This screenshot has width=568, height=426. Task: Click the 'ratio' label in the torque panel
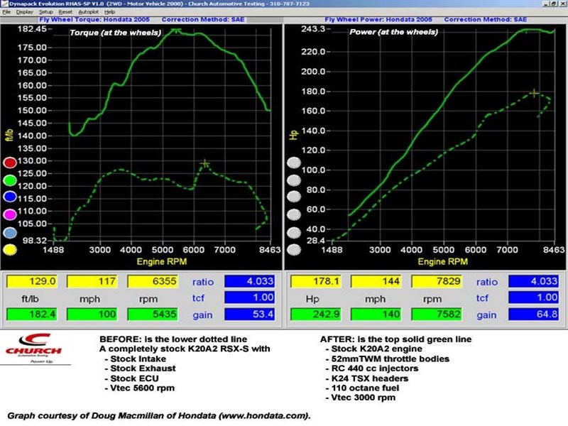(x=203, y=282)
